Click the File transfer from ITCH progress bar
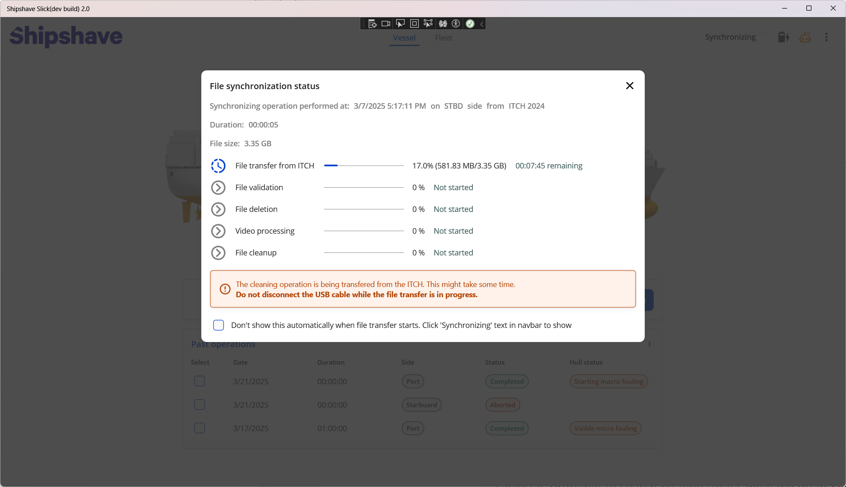Image resolution: width=846 pixels, height=487 pixels. [x=363, y=165]
